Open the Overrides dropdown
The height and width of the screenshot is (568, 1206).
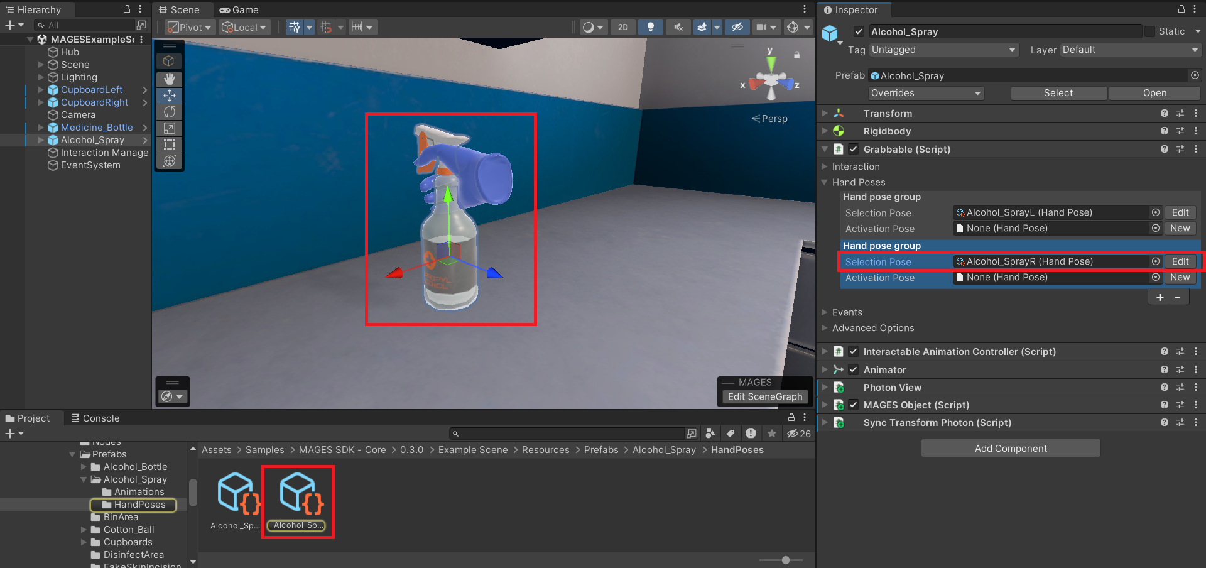coord(925,93)
